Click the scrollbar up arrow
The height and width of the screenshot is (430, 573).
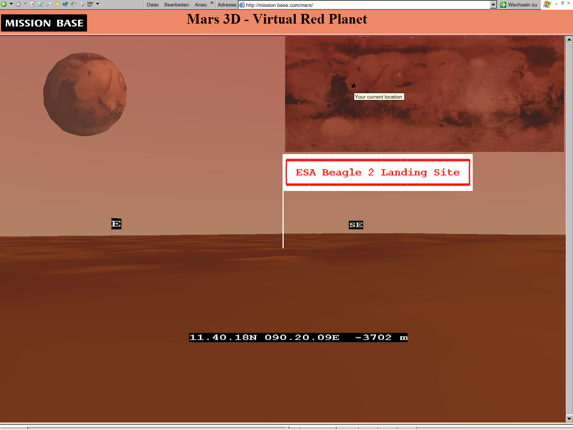coord(569,39)
